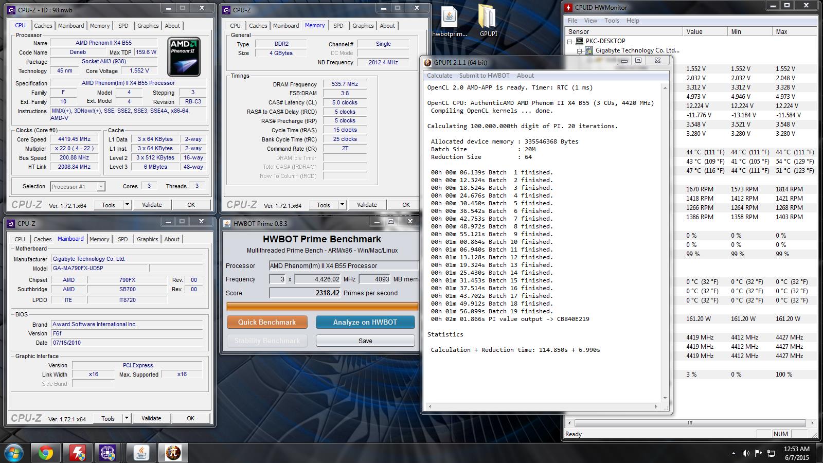The width and height of the screenshot is (823, 463).
Task: Click the PKC-DESKTOP computer icon in tree
Action: point(579,41)
